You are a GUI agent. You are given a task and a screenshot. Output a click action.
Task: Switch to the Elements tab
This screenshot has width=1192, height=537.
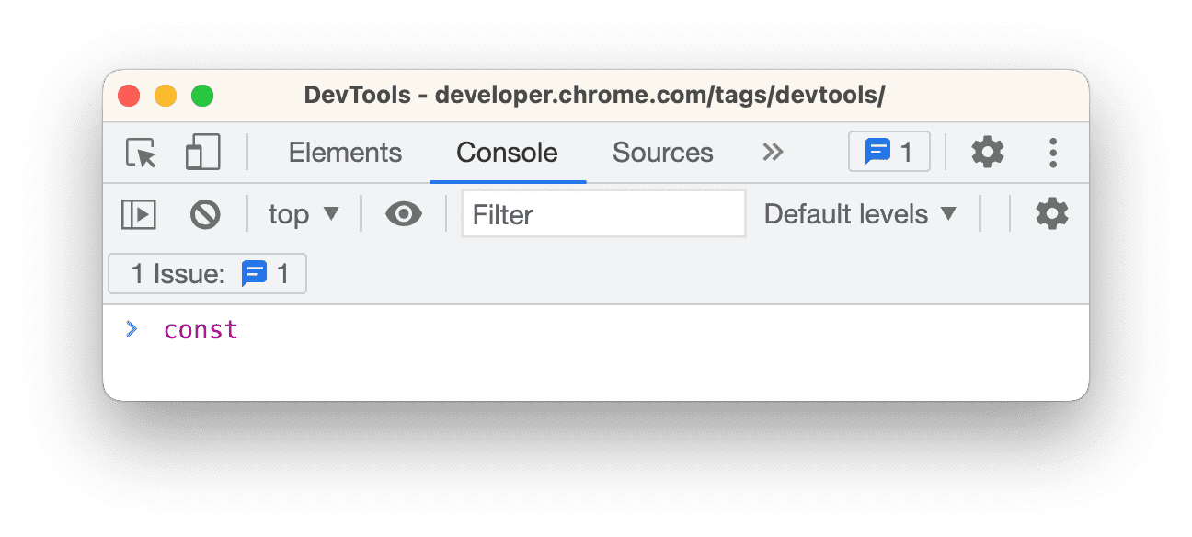pos(345,153)
